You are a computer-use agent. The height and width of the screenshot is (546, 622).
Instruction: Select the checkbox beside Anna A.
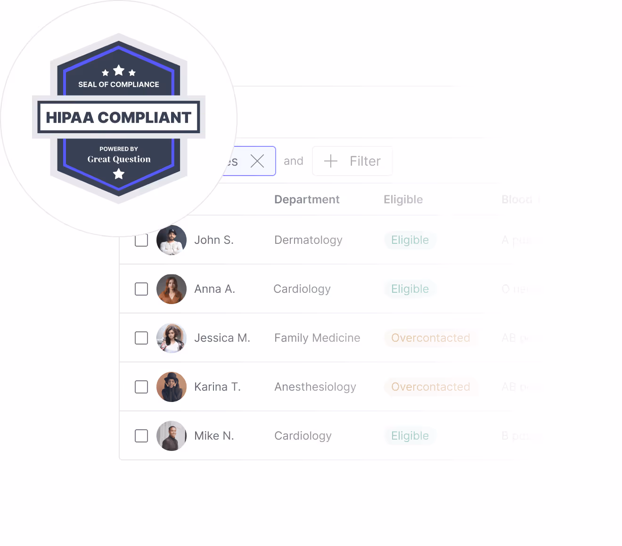141,289
